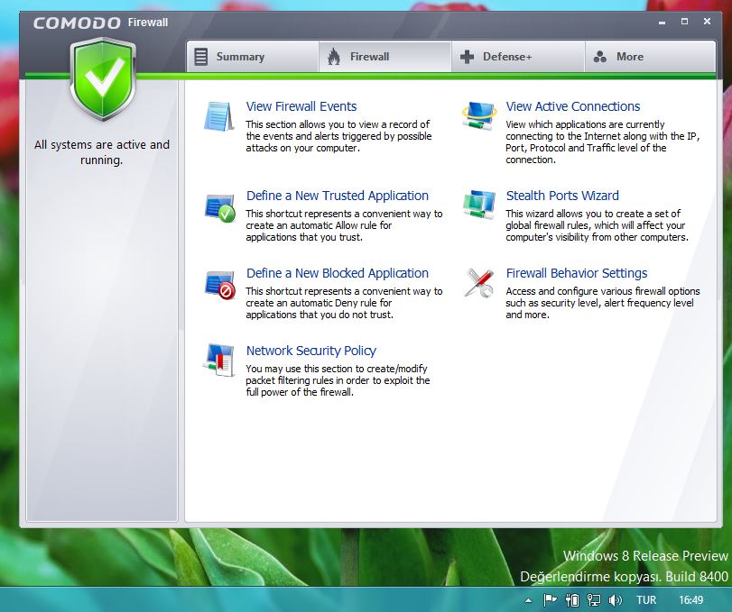Open Network Security Policy link

pos(310,351)
